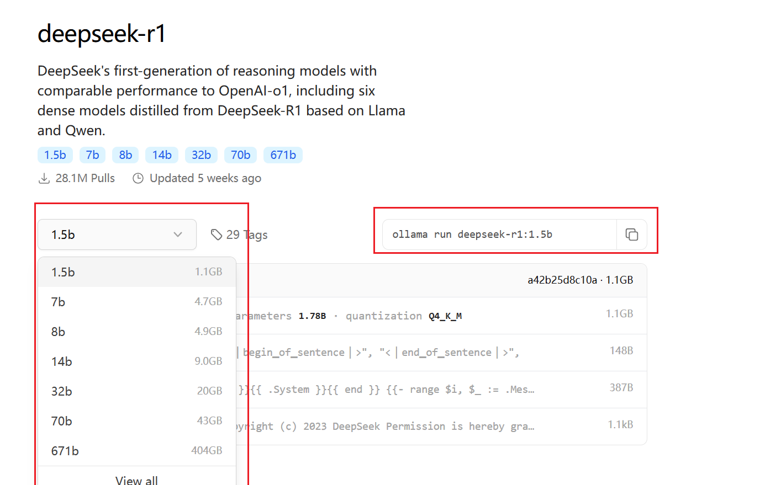Open the begin_of_sentence params row
Image resolution: width=781 pixels, height=485 pixels.
(x=441, y=353)
